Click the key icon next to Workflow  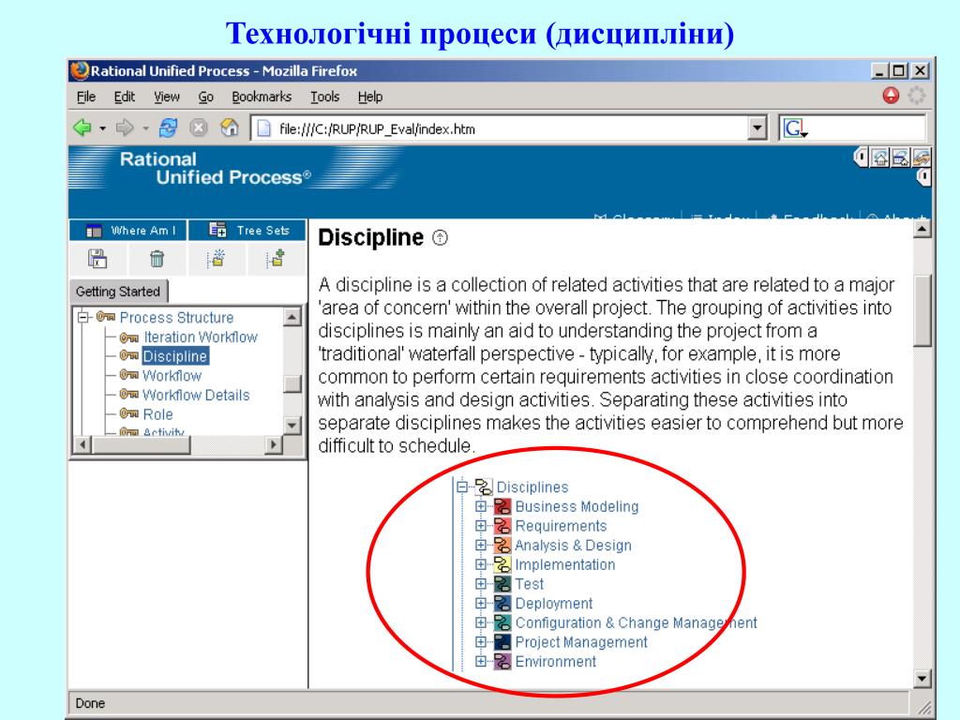128,375
